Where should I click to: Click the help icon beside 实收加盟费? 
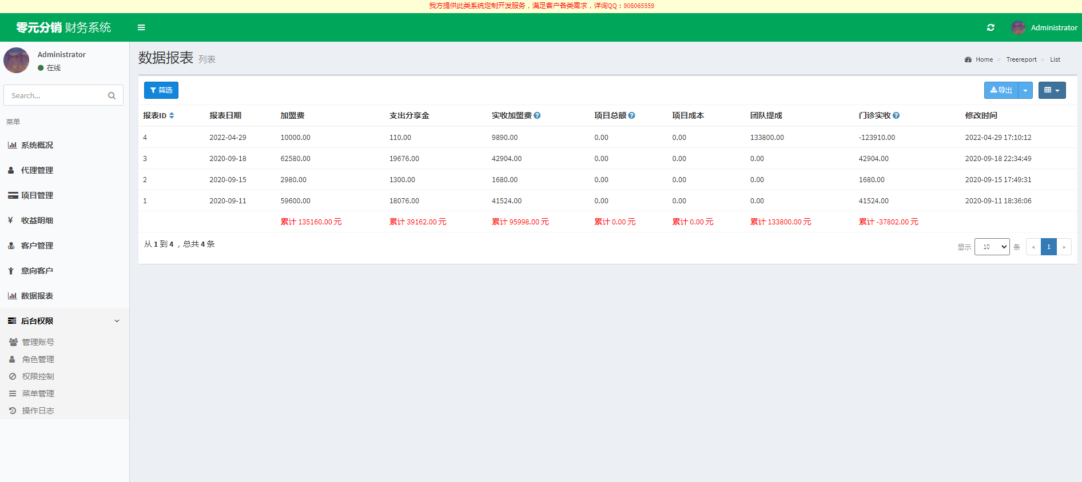pyautogui.click(x=537, y=115)
